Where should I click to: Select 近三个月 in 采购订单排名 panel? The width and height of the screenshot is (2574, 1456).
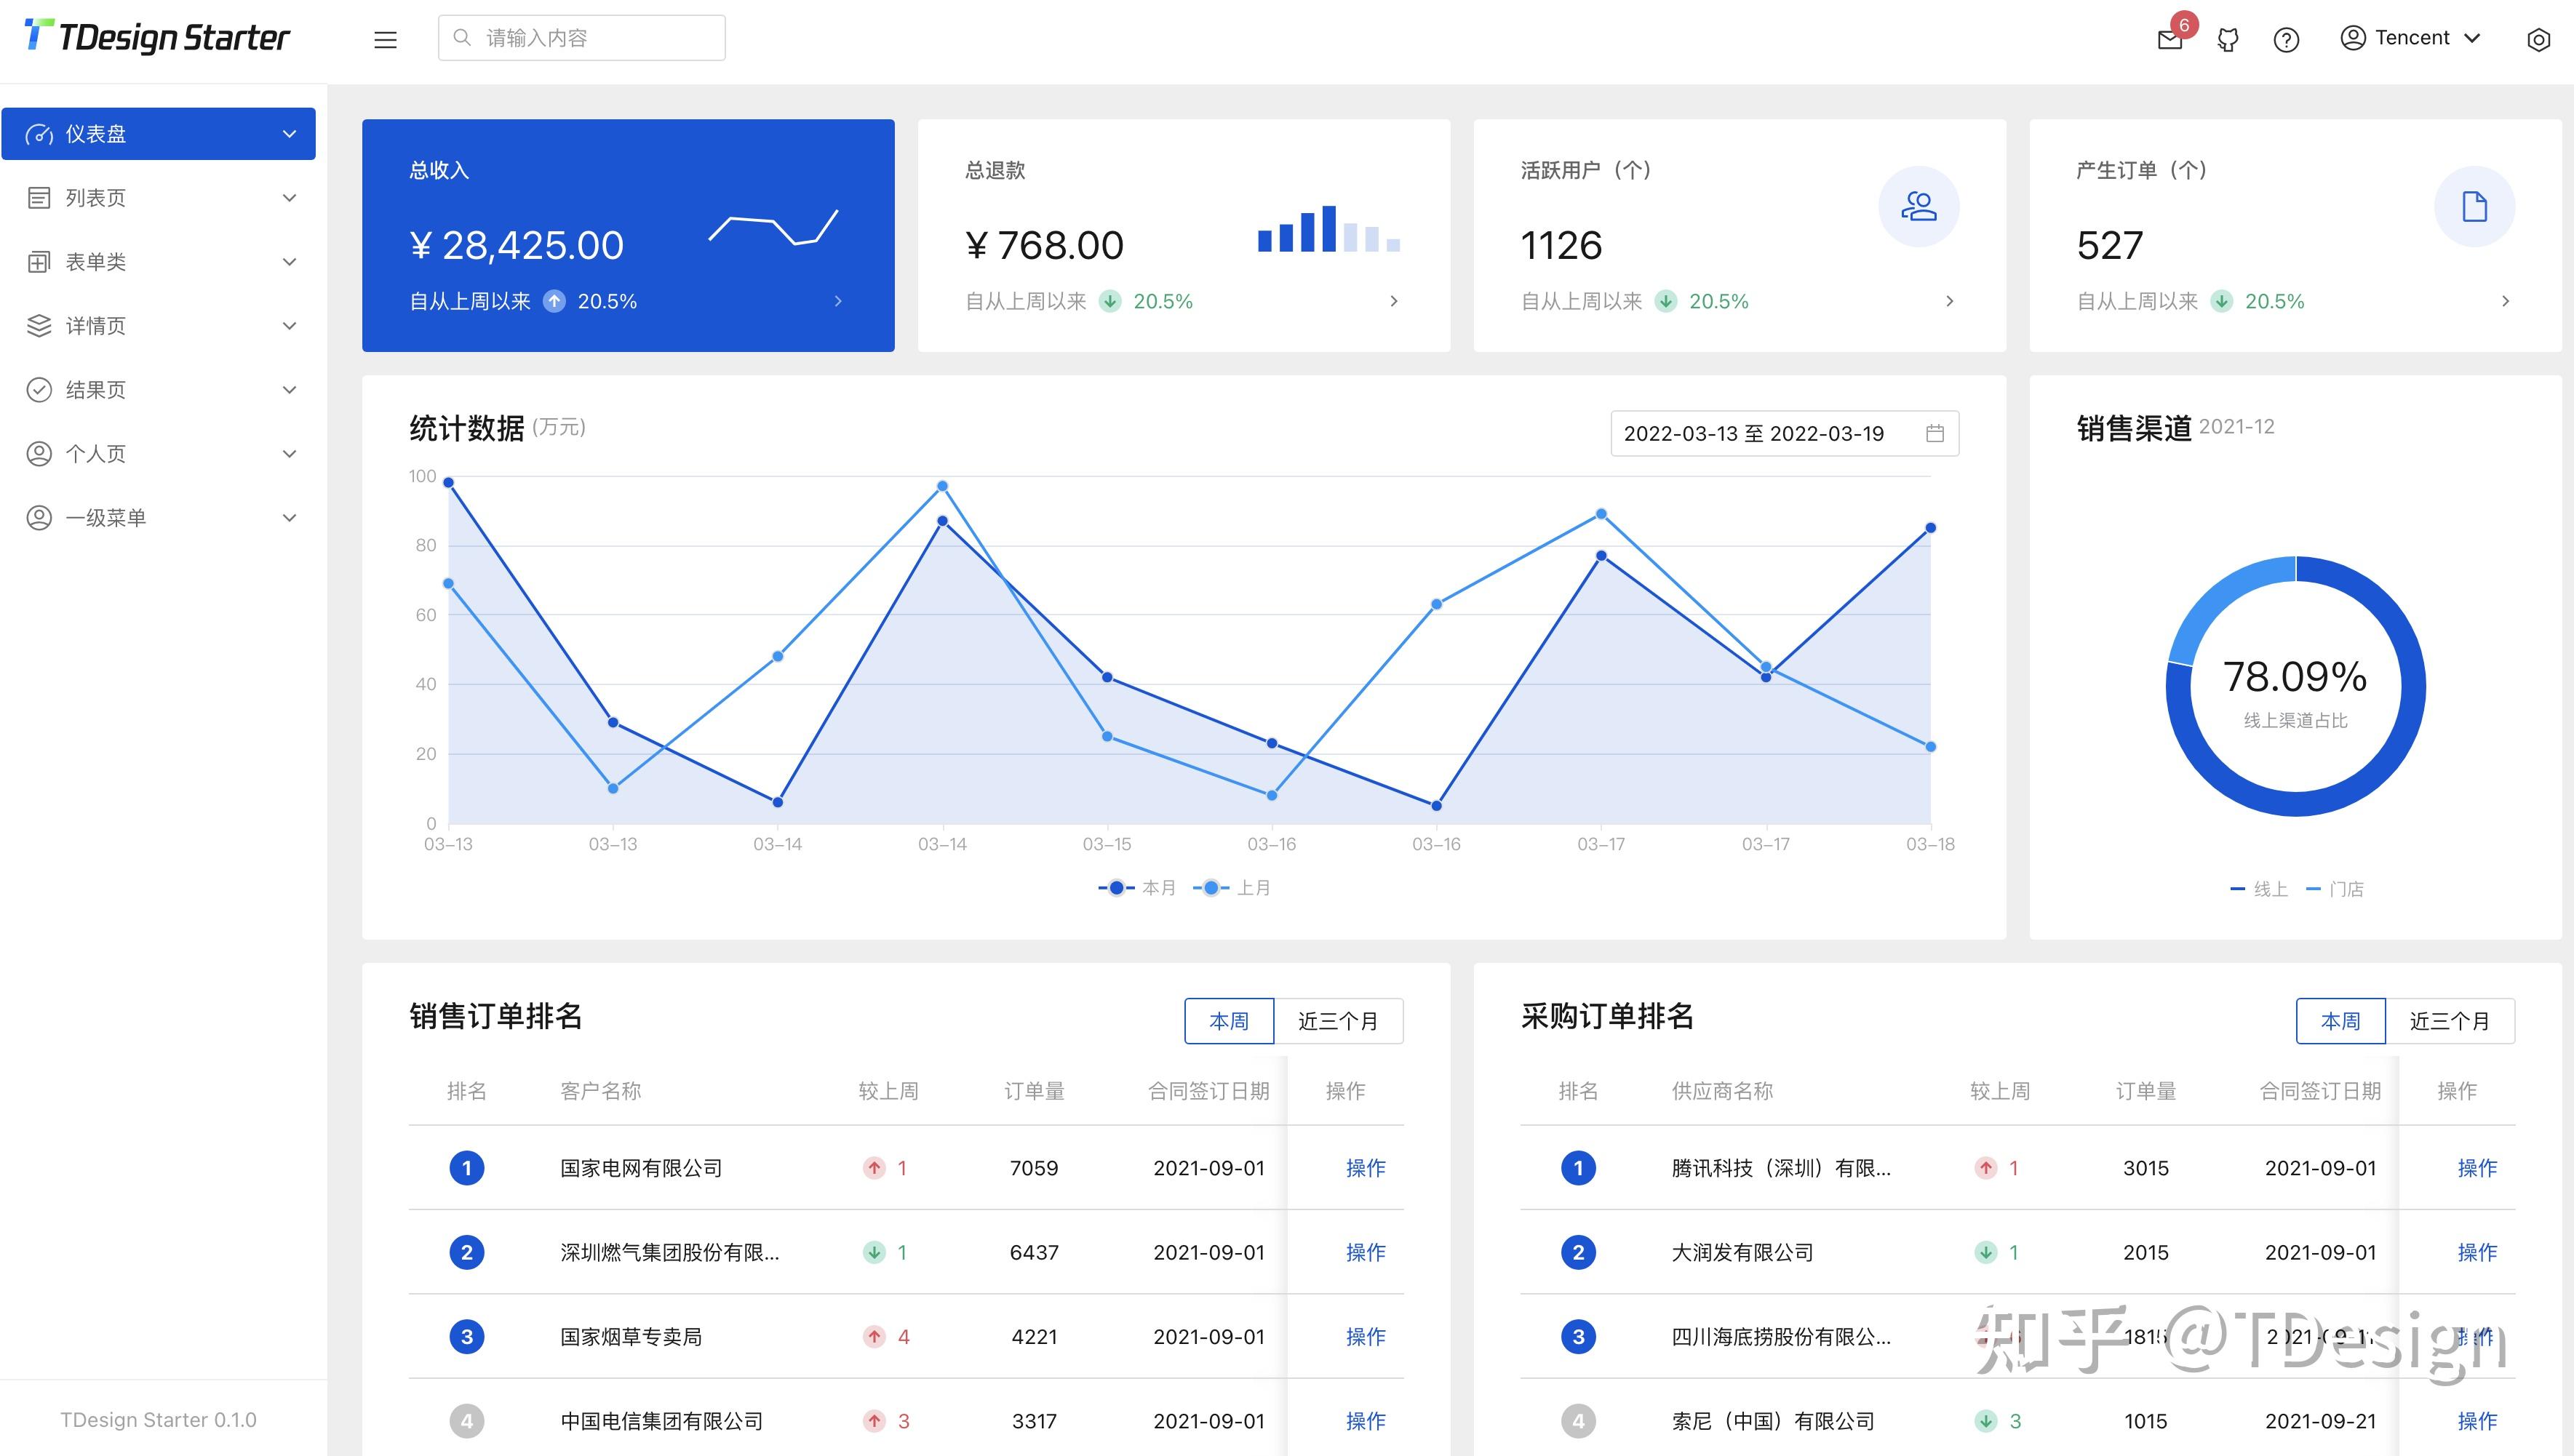pos(2450,1021)
